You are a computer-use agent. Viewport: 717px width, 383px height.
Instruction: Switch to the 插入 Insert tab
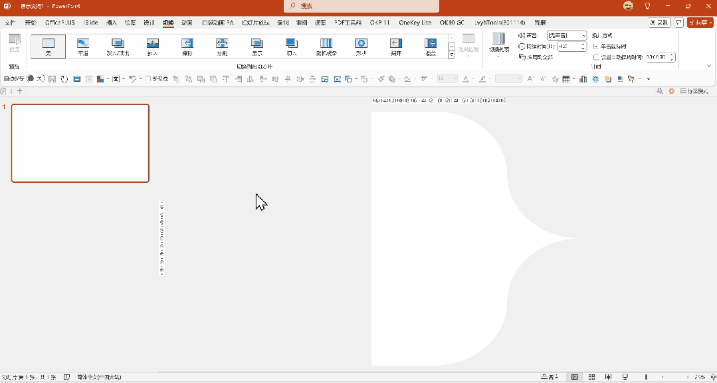pyautogui.click(x=112, y=23)
